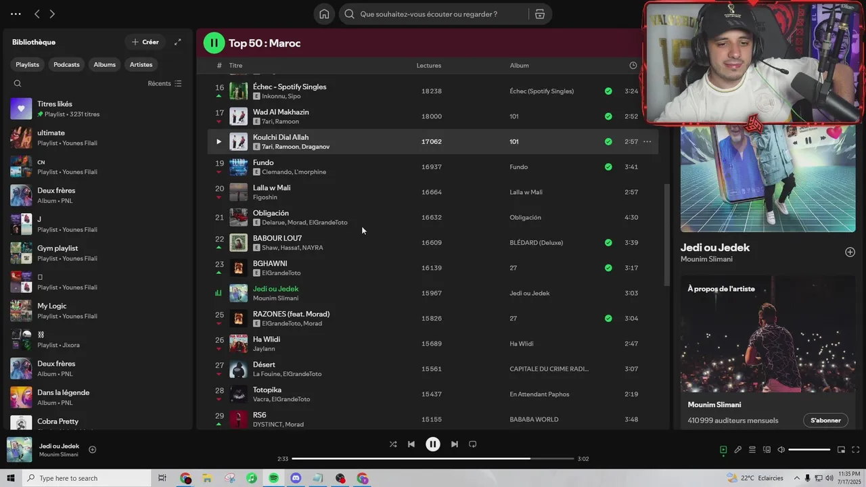Select the Playlists filter tab
866x487 pixels.
(x=28, y=64)
